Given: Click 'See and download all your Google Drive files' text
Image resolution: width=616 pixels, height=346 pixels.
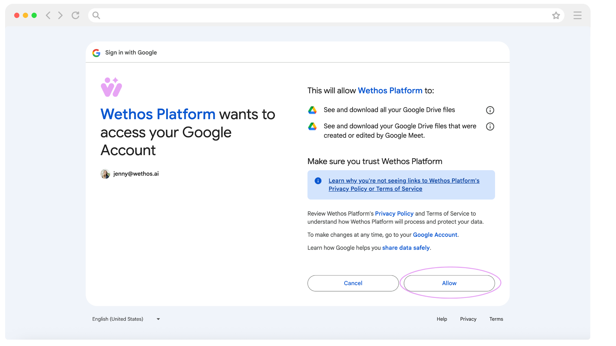Looking at the screenshot, I should 389,110.
